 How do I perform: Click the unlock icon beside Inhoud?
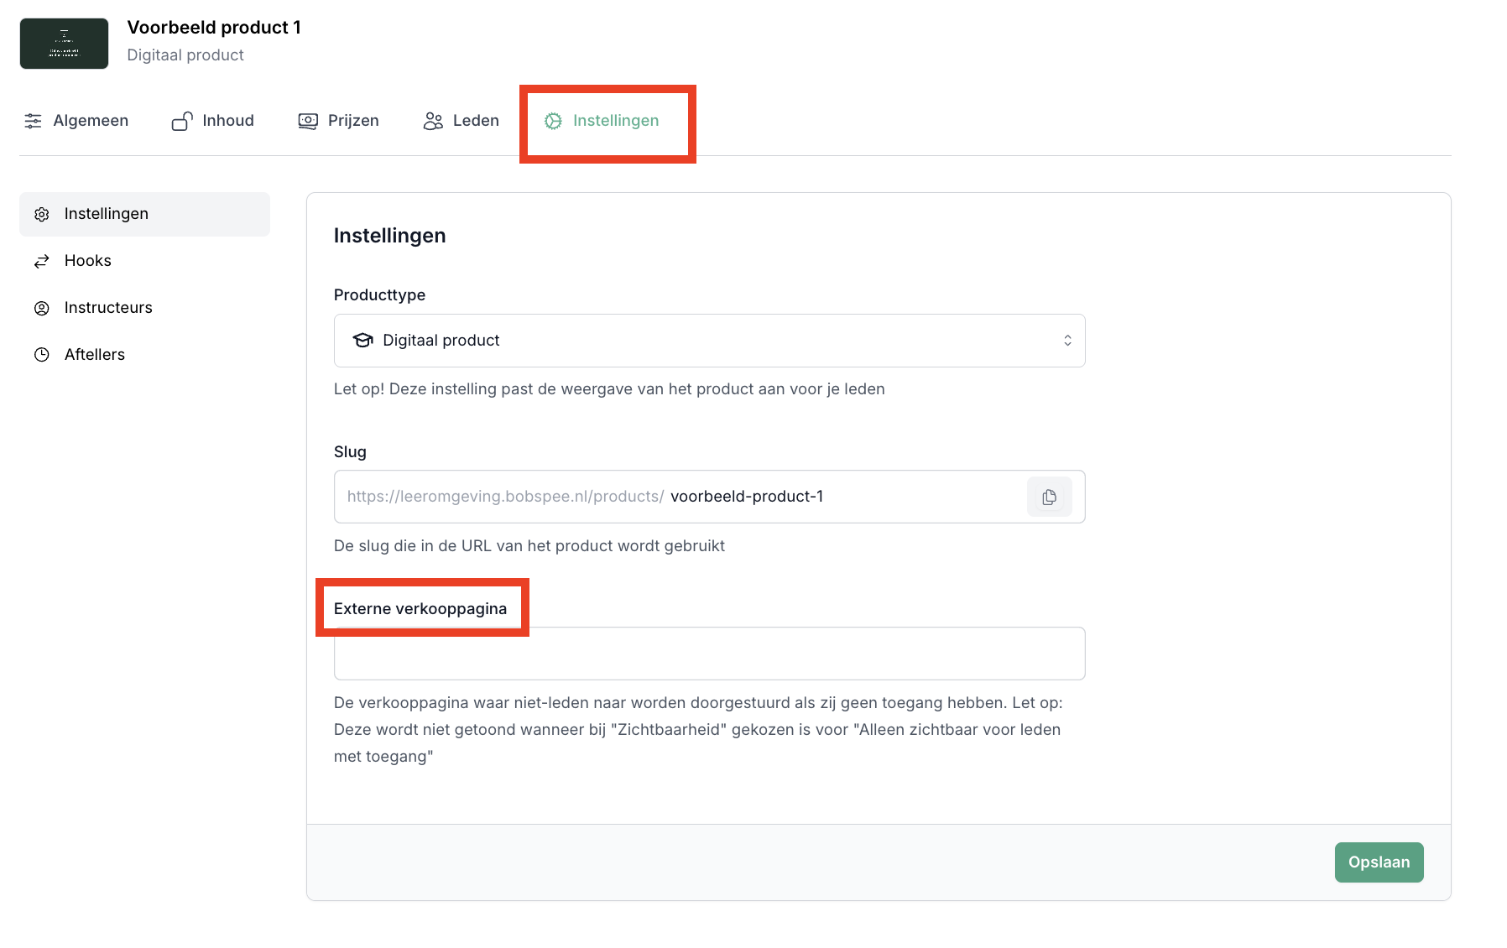click(182, 121)
